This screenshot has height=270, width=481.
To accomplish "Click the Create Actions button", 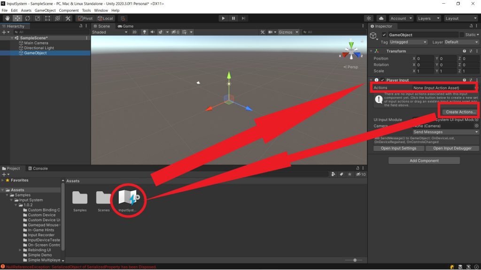I will pos(459,112).
